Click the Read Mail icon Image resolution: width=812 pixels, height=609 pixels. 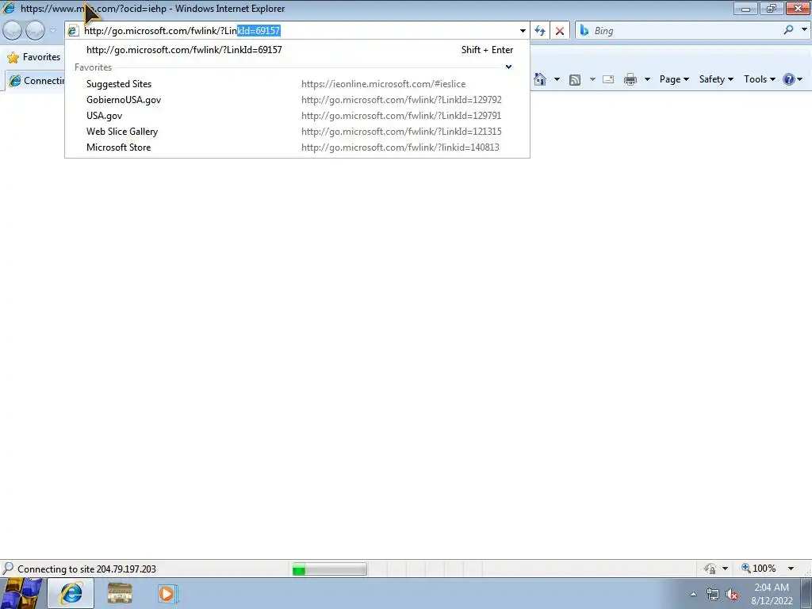608,80
